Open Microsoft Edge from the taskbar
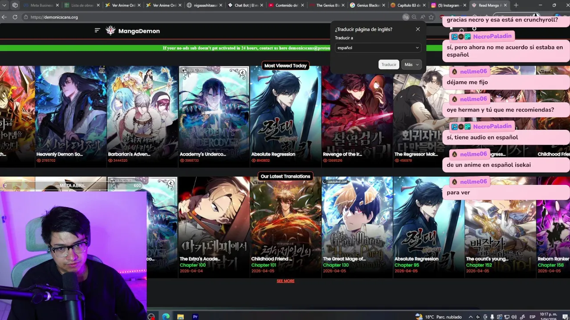Viewport: 570px width, 320px height. [x=166, y=316]
